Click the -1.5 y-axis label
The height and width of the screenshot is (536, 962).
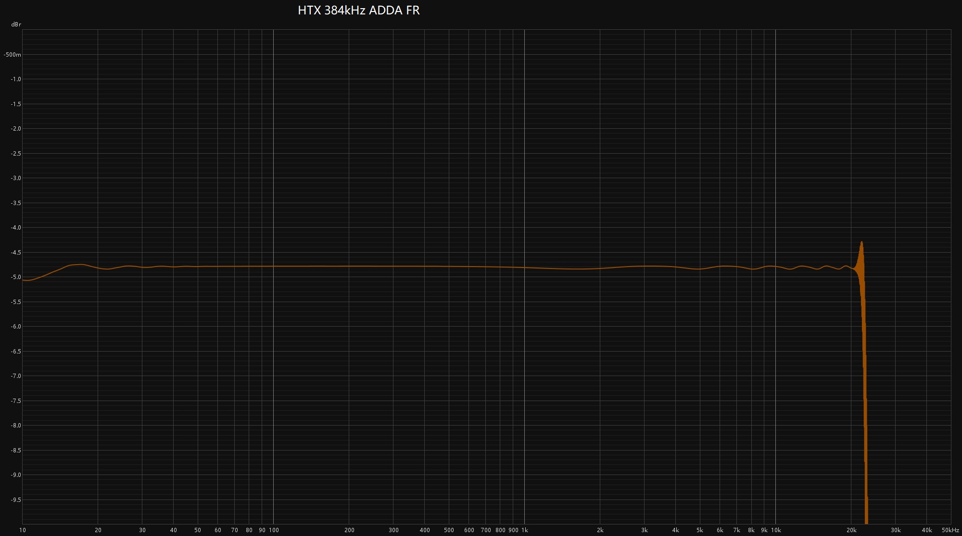click(x=16, y=104)
